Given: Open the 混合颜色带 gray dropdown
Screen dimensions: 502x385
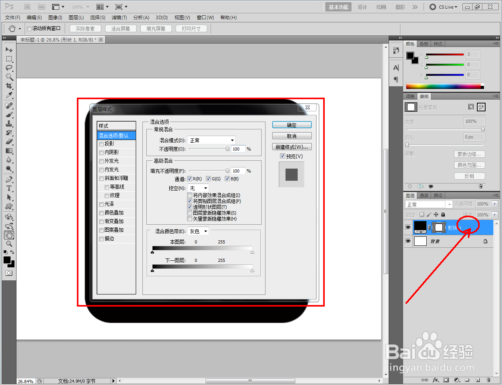Looking at the screenshot, I should pos(198,231).
